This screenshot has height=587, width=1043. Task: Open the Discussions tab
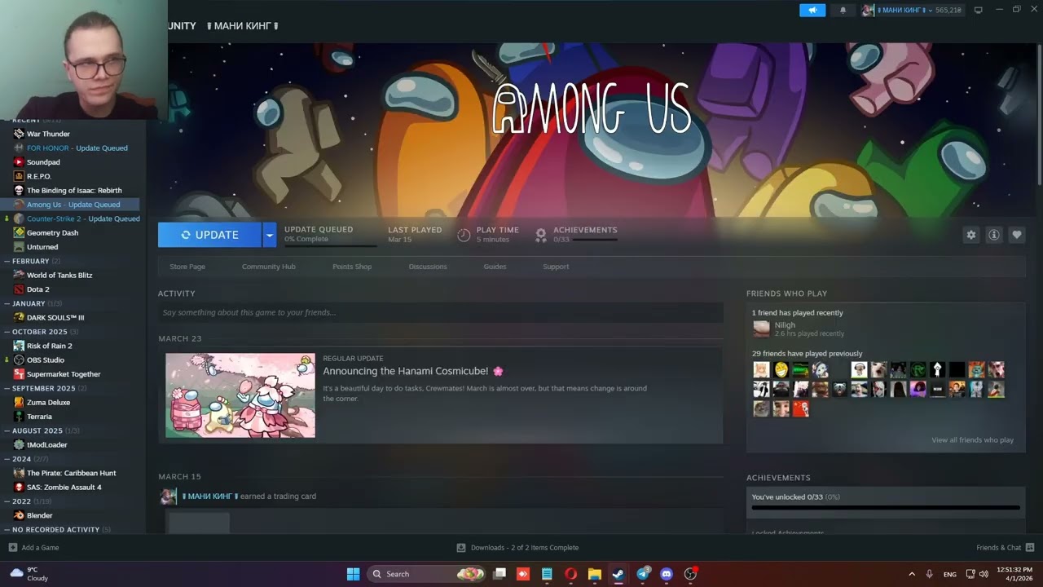[428, 267]
